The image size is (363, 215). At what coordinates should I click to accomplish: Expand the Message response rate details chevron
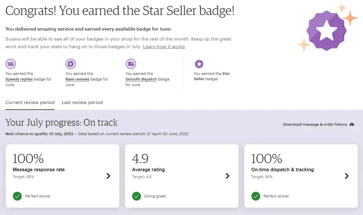(x=108, y=176)
